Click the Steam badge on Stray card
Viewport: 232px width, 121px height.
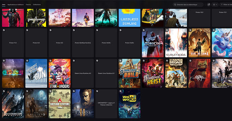pos(190,60)
